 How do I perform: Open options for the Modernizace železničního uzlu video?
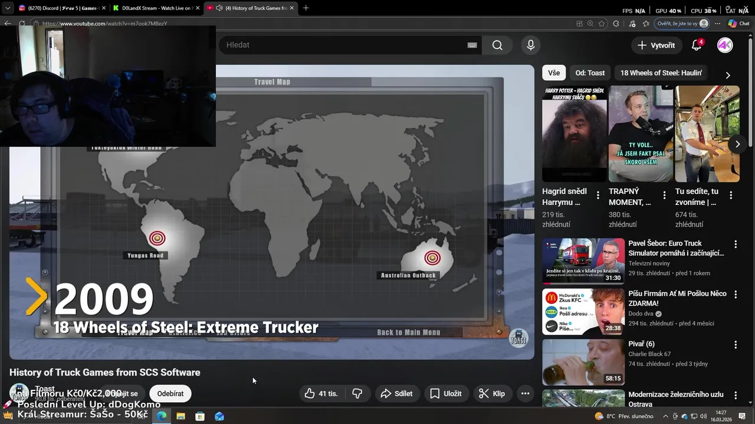click(736, 396)
